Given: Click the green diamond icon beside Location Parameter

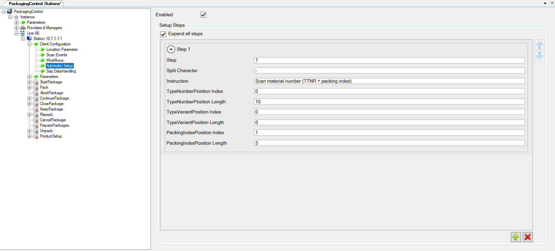Looking at the screenshot, I should (42, 49).
